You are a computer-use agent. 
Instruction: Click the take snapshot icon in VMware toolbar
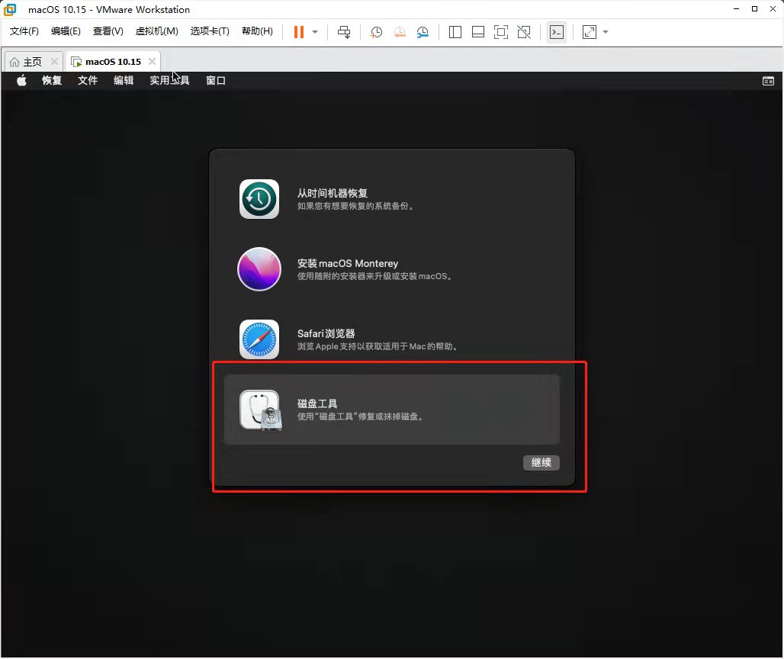[x=375, y=32]
